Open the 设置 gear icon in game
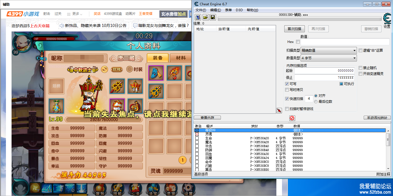 [188, 190]
